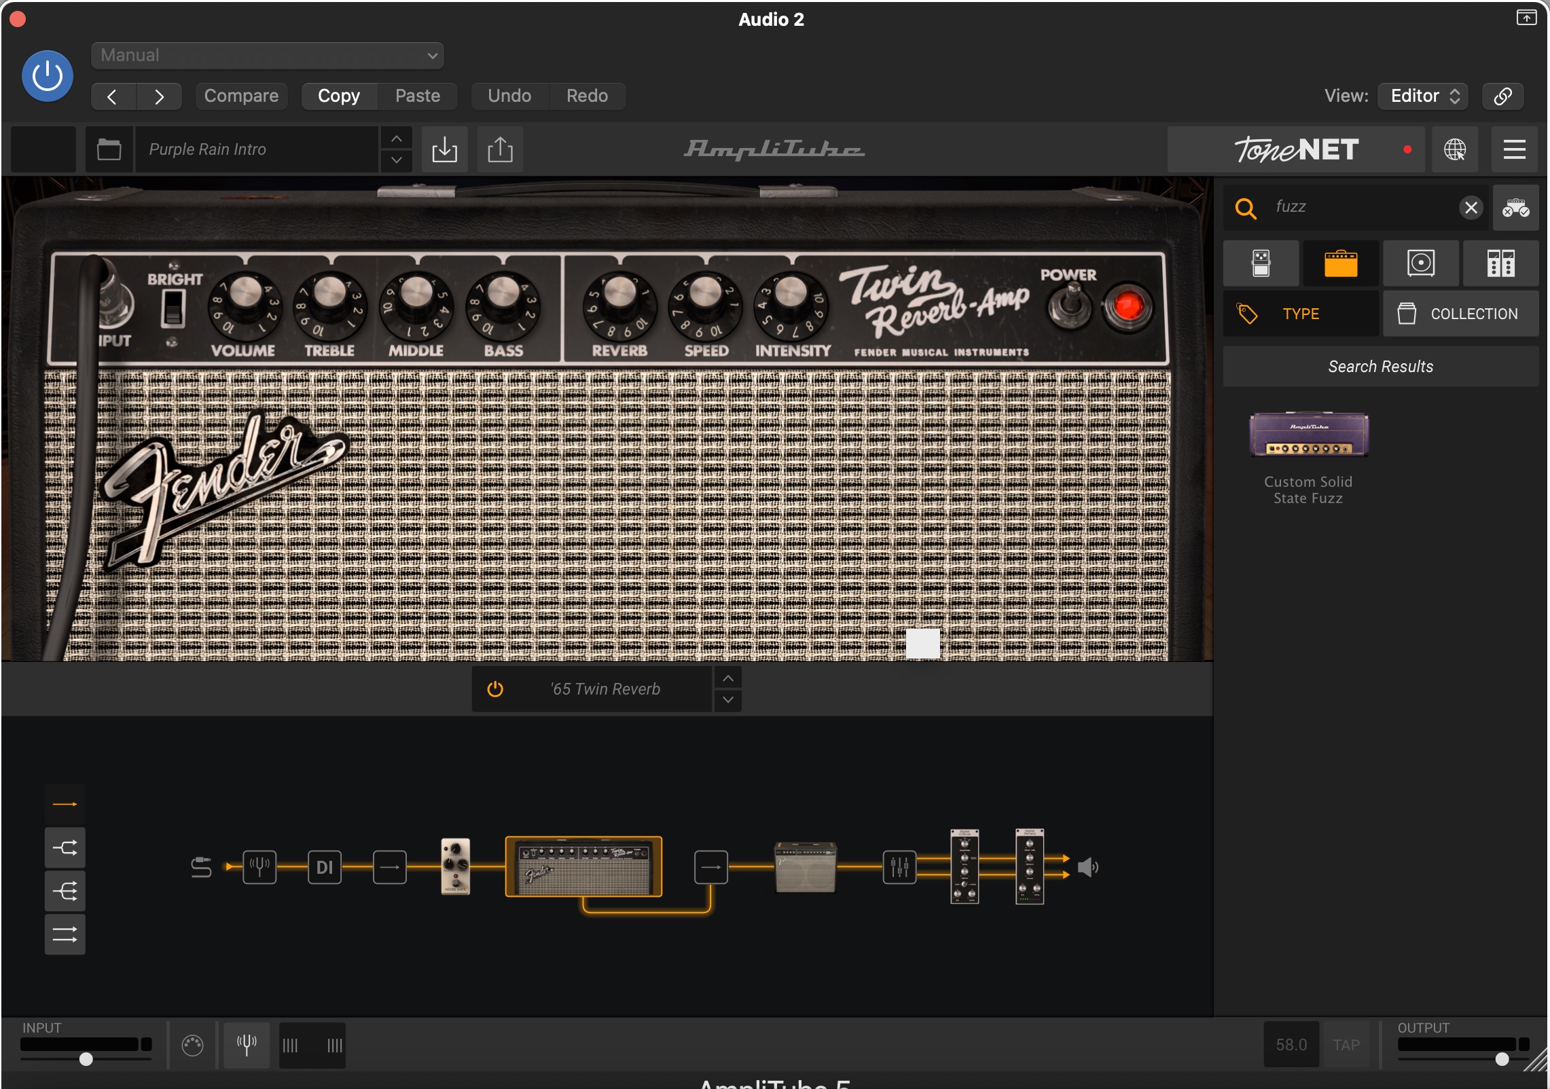Toggle the plugin power bypass button
Image resolution: width=1550 pixels, height=1089 pixels.
coord(48,76)
